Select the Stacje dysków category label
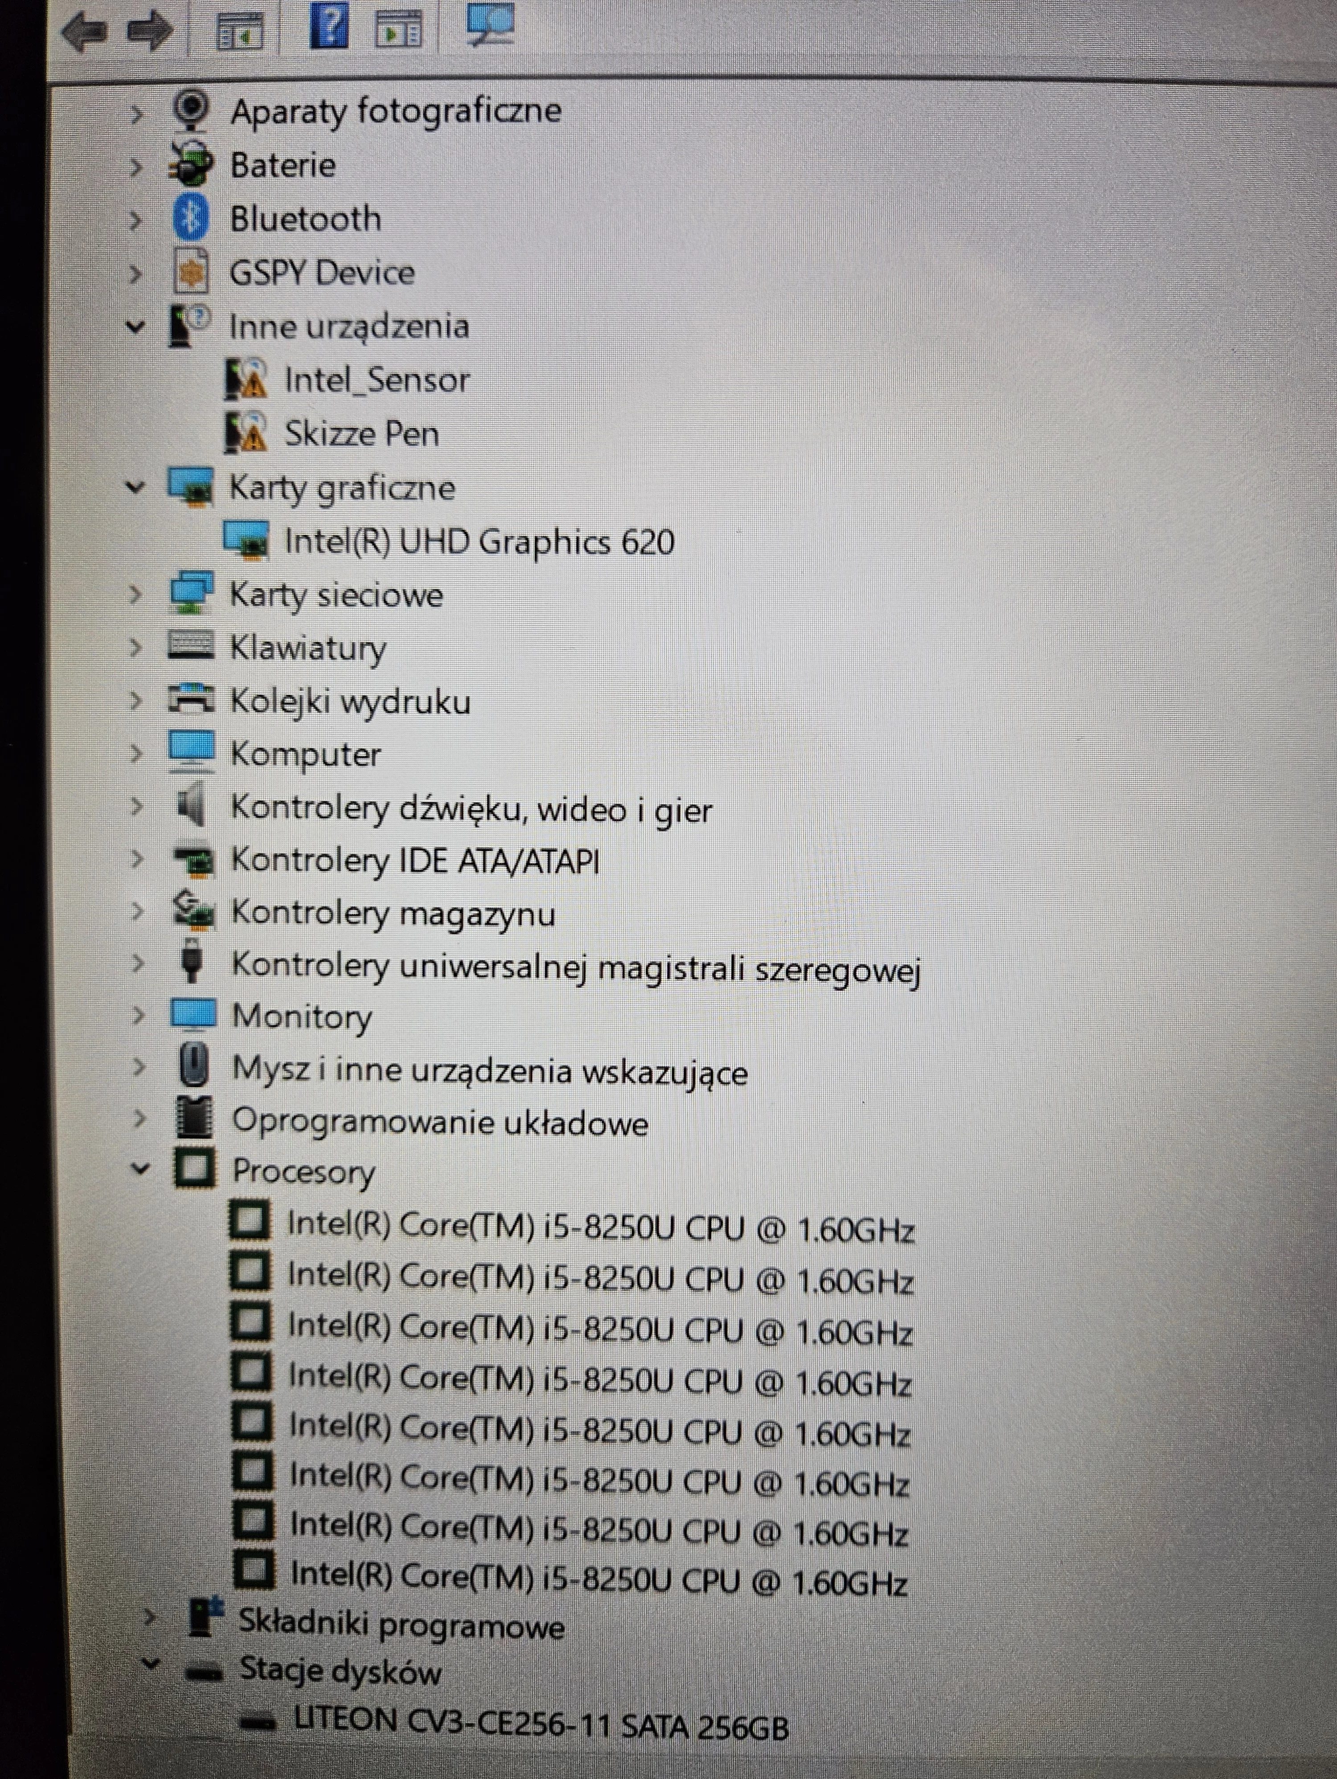 (x=340, y=1671)
